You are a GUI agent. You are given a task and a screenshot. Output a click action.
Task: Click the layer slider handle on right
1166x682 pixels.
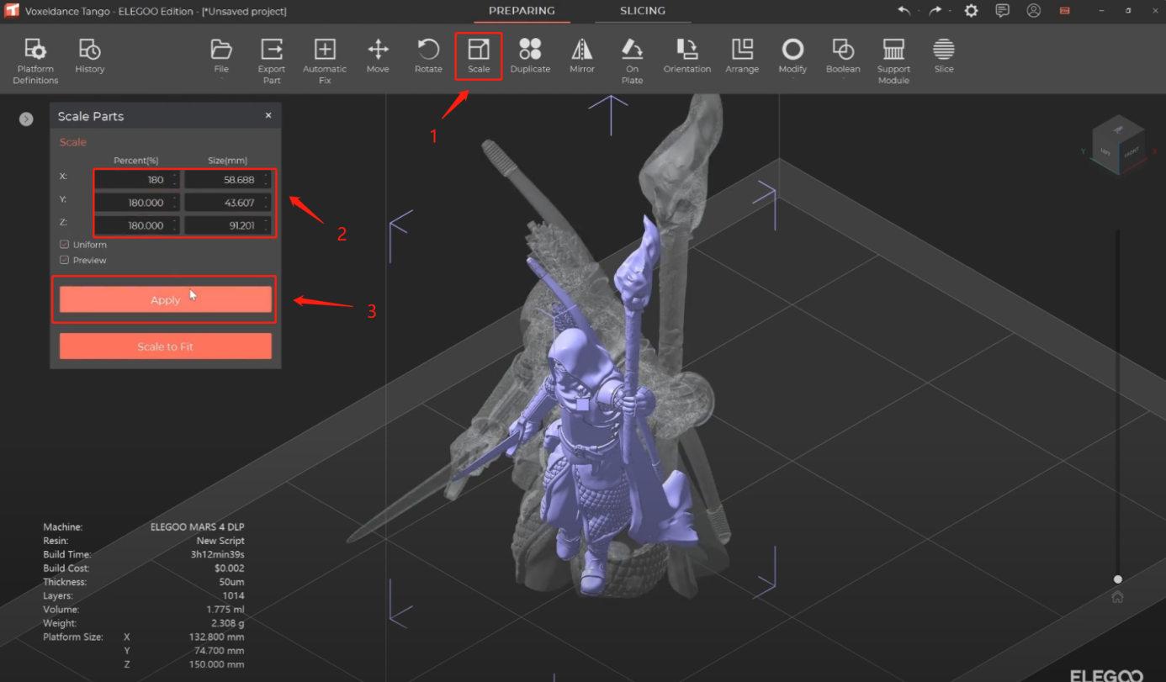1117,579
